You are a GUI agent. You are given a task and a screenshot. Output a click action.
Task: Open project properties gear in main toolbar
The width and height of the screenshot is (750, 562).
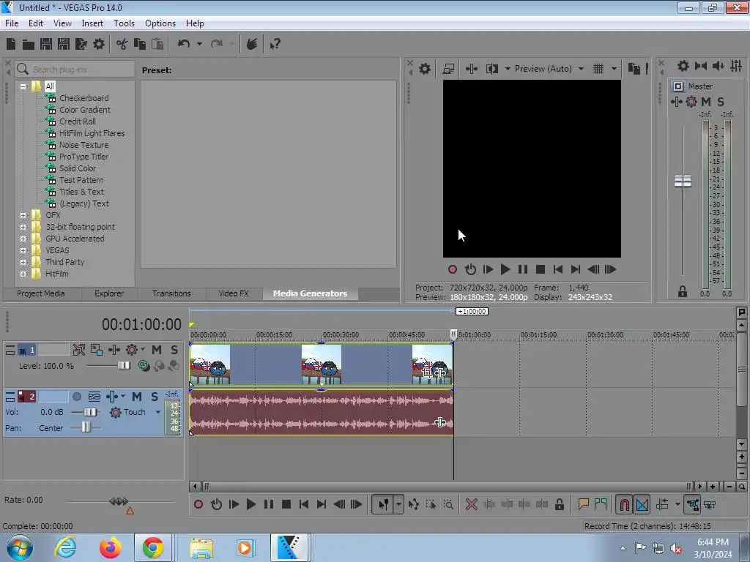click(x=99, y=45)
